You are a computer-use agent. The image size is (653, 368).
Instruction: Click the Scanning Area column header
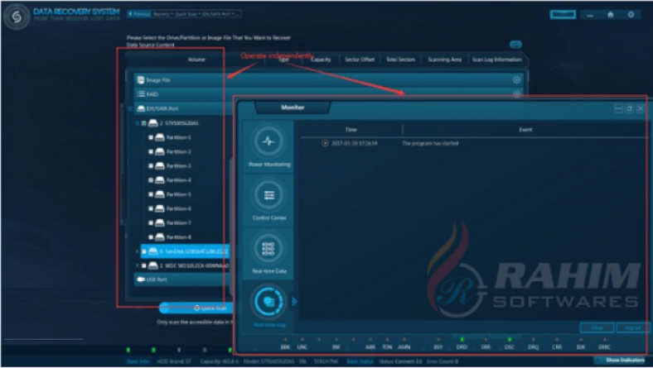tap(444, 60)
